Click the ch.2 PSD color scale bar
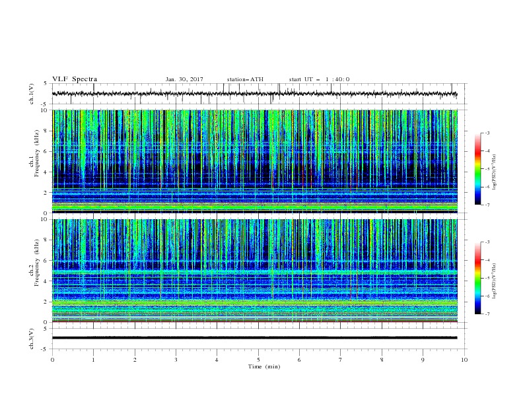 [477, 278]
